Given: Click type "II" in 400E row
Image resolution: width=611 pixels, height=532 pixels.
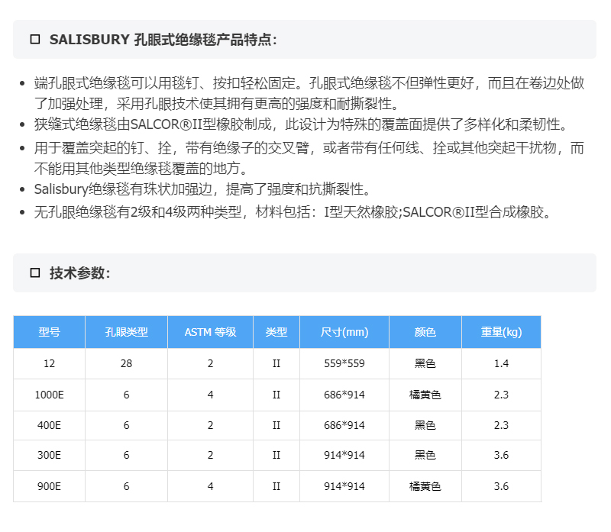Looking at the screenshot, I should pyautogui.click(x=276, y=425).
